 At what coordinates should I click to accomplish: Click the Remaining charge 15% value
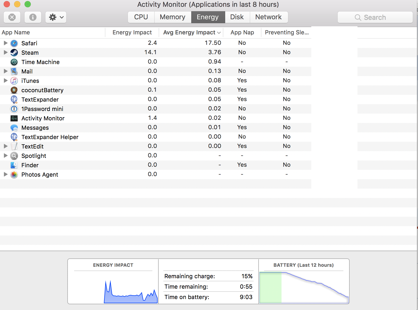tap(247, 276)
